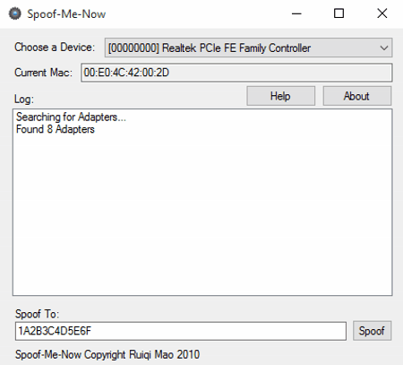Minimize the Spoof-Me-Now window

point(296,13)
